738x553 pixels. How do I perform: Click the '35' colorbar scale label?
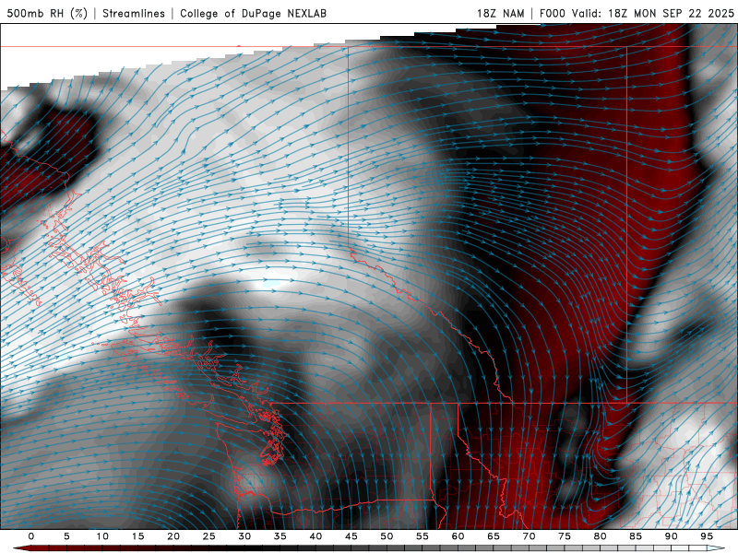[x=280, y=536]
